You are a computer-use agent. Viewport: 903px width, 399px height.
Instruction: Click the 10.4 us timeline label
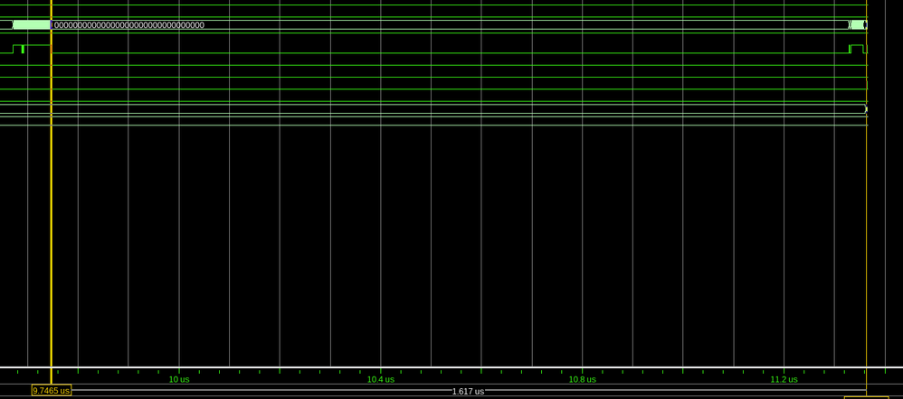[381, 379]
